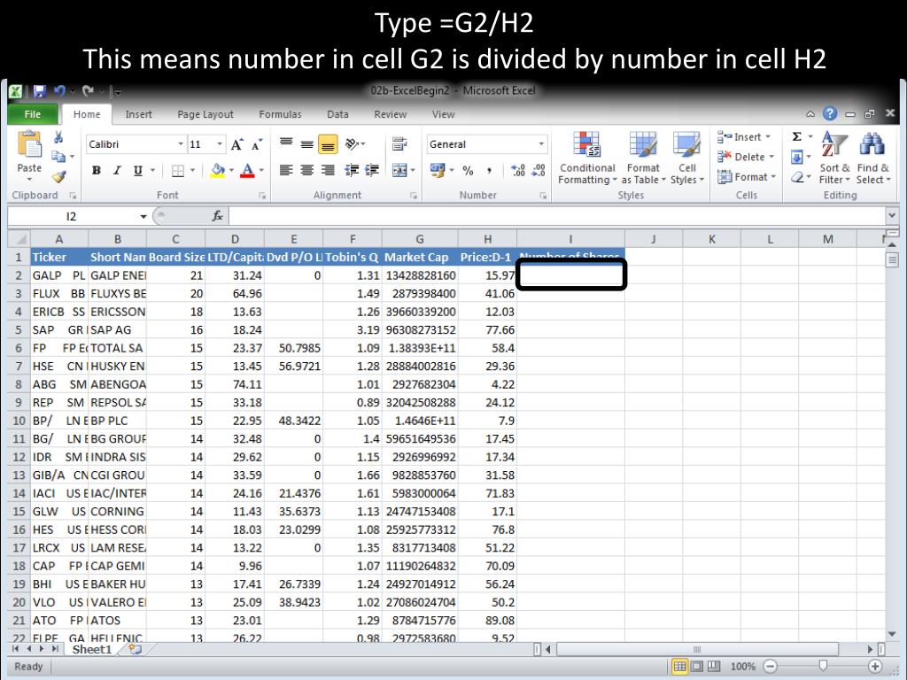Click the Normal view button in status bar

(680, 666)
